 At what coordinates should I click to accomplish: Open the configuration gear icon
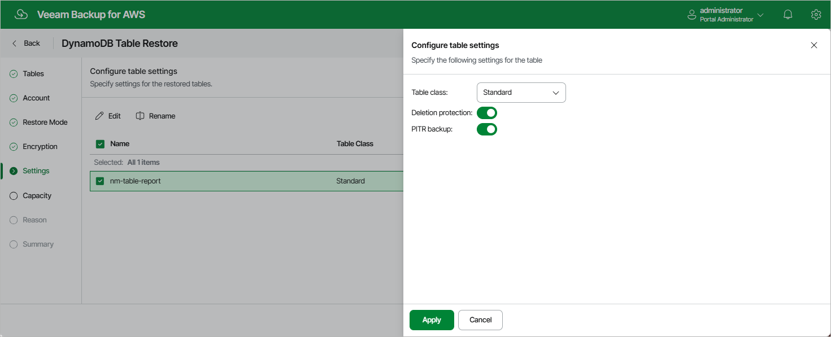[816, 15]
